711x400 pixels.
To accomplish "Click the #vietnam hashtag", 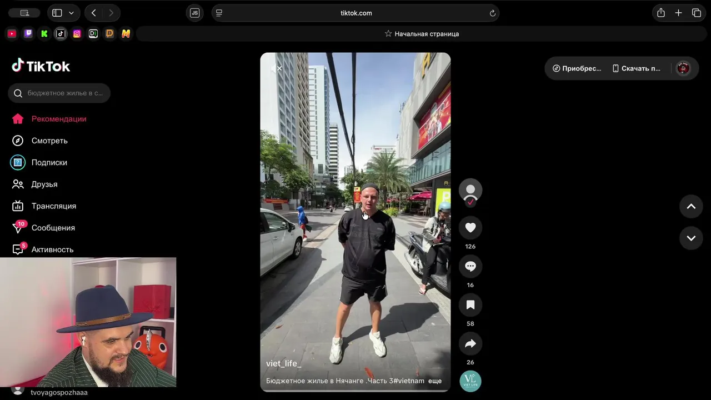I will pyautogui.click(x=409, y=381).
